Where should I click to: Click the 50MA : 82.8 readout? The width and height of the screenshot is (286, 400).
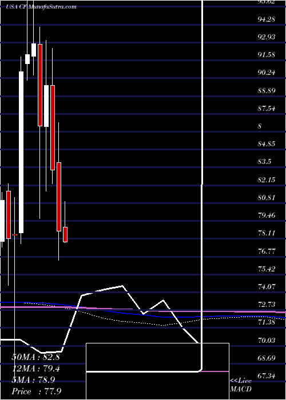pyautogui.click(x=35, y=357)
